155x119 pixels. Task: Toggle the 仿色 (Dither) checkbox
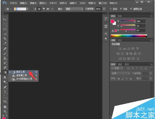tap(121, 9)
